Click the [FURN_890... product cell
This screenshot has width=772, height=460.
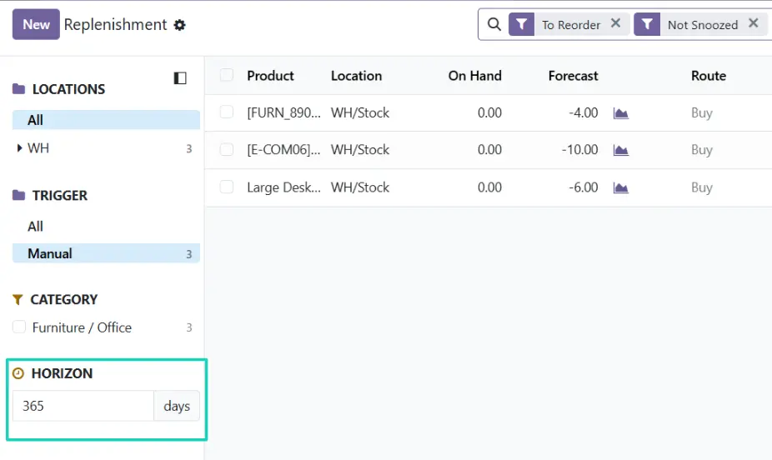point(283,112)
